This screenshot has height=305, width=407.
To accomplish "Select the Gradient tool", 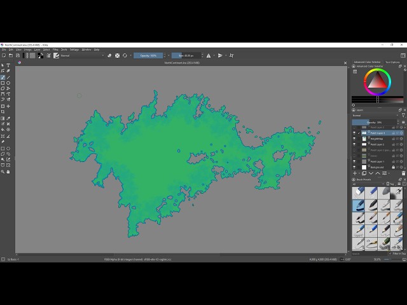I will click(3, 119).
